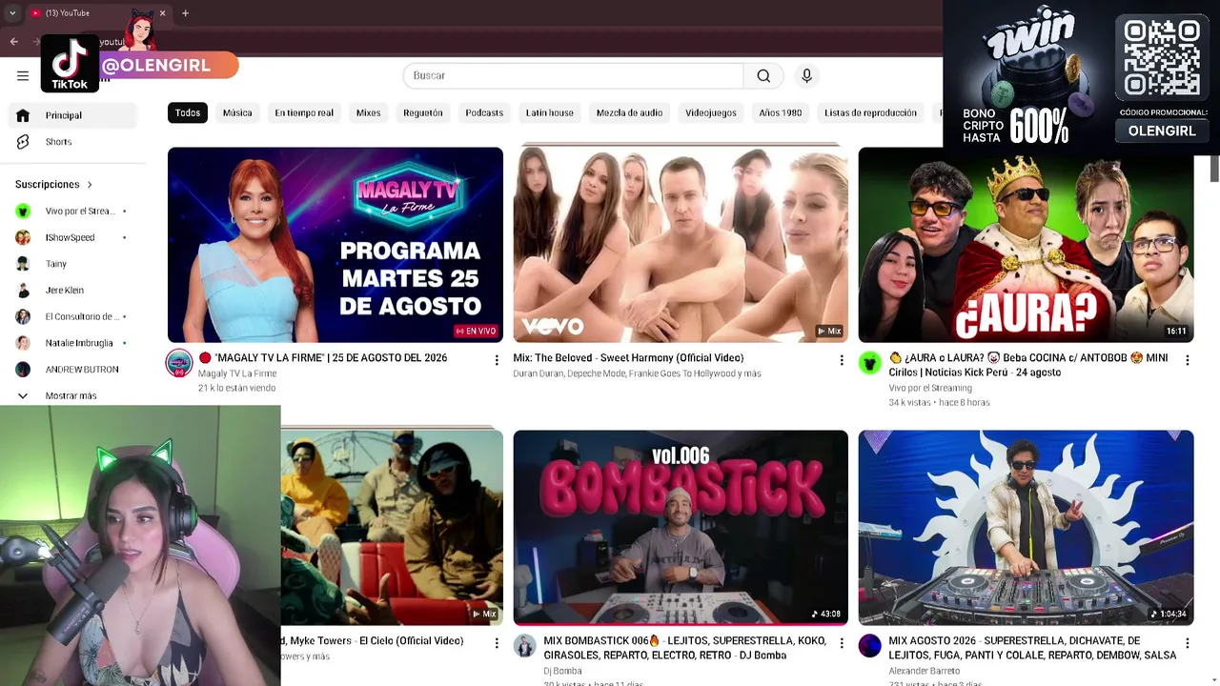
Task: Filter by Mezcla de audio chip
Action: click(x=629, y=113)
